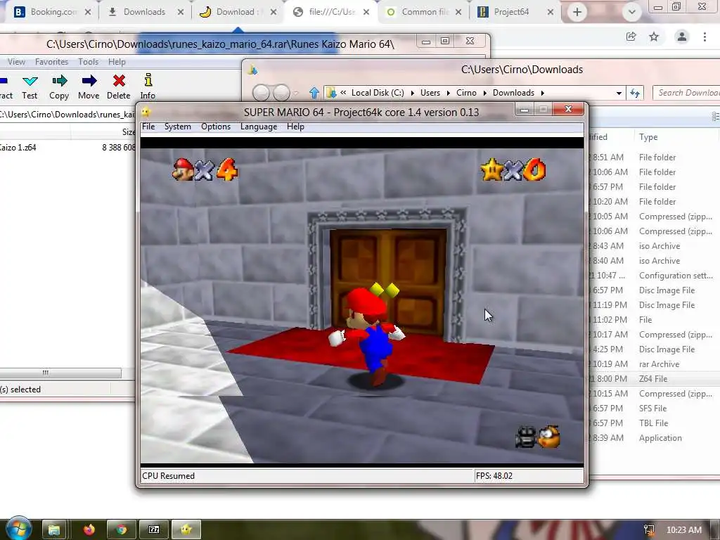Click Cirno in Explorer breadcrumb

click(467, 93)
